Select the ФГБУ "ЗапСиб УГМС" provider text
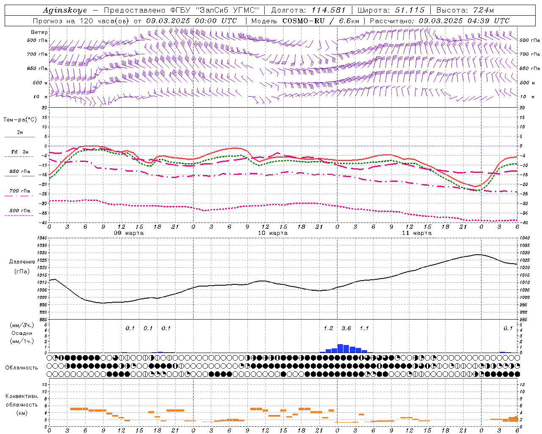The height and width of the screenshot is (434, 542). [x=215, y=10]
